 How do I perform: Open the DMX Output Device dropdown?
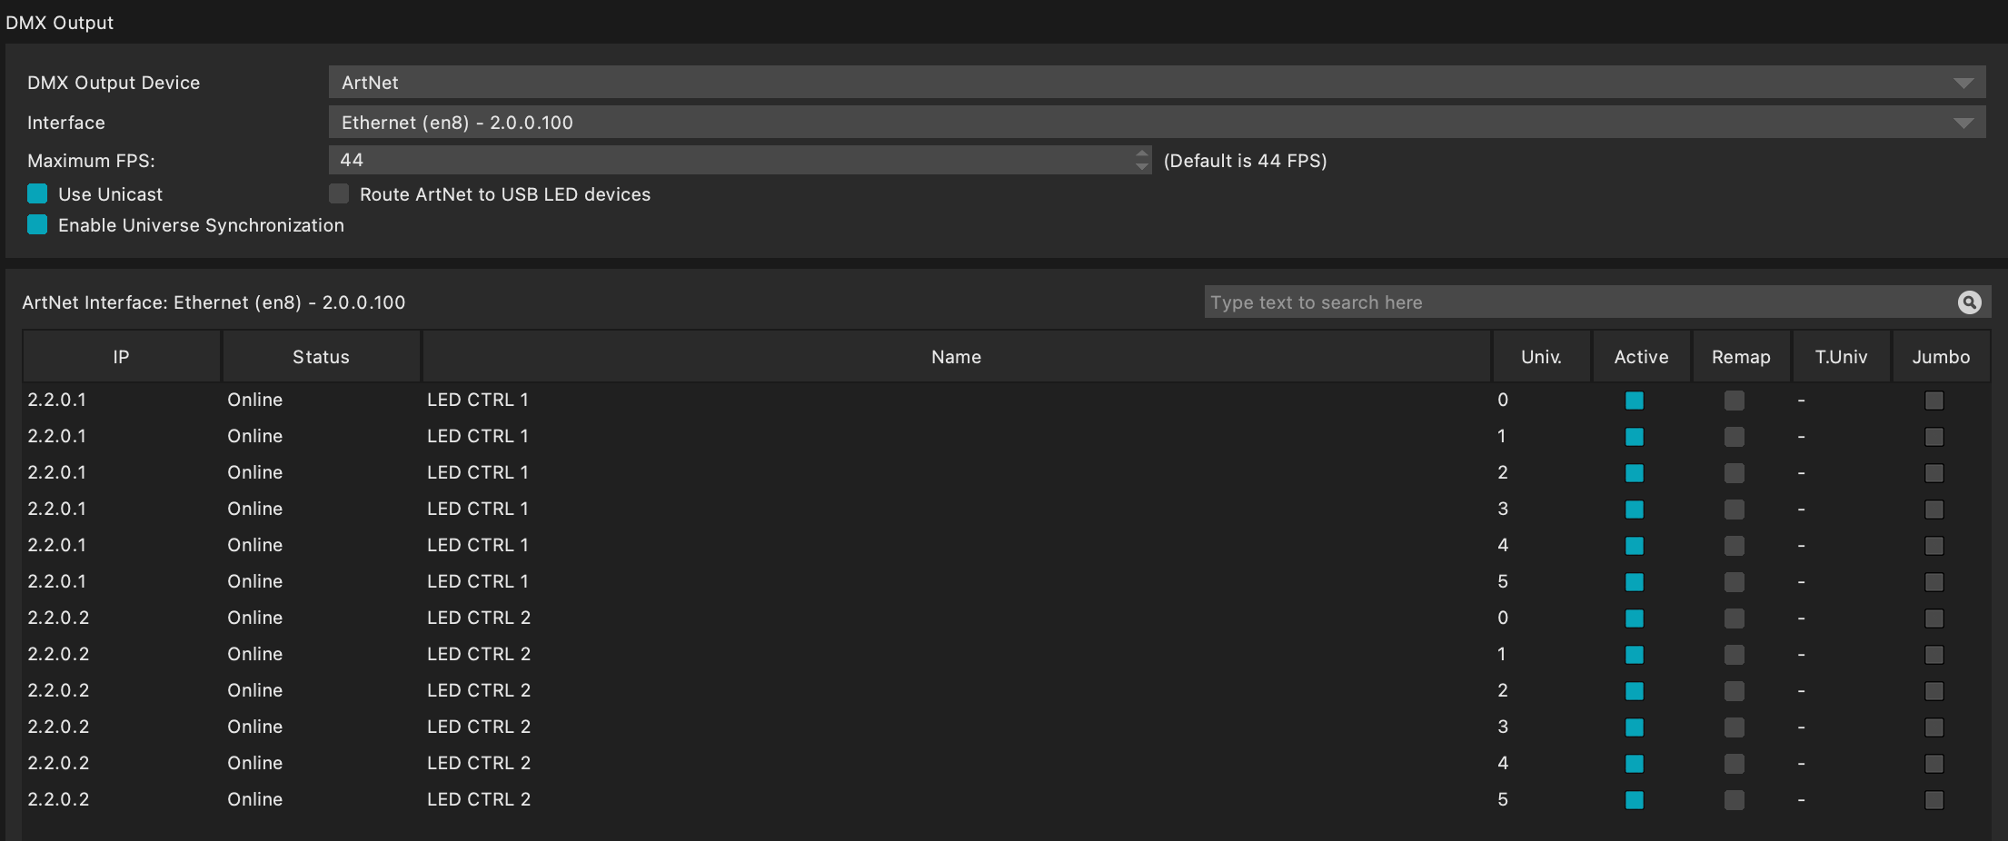1157,82
